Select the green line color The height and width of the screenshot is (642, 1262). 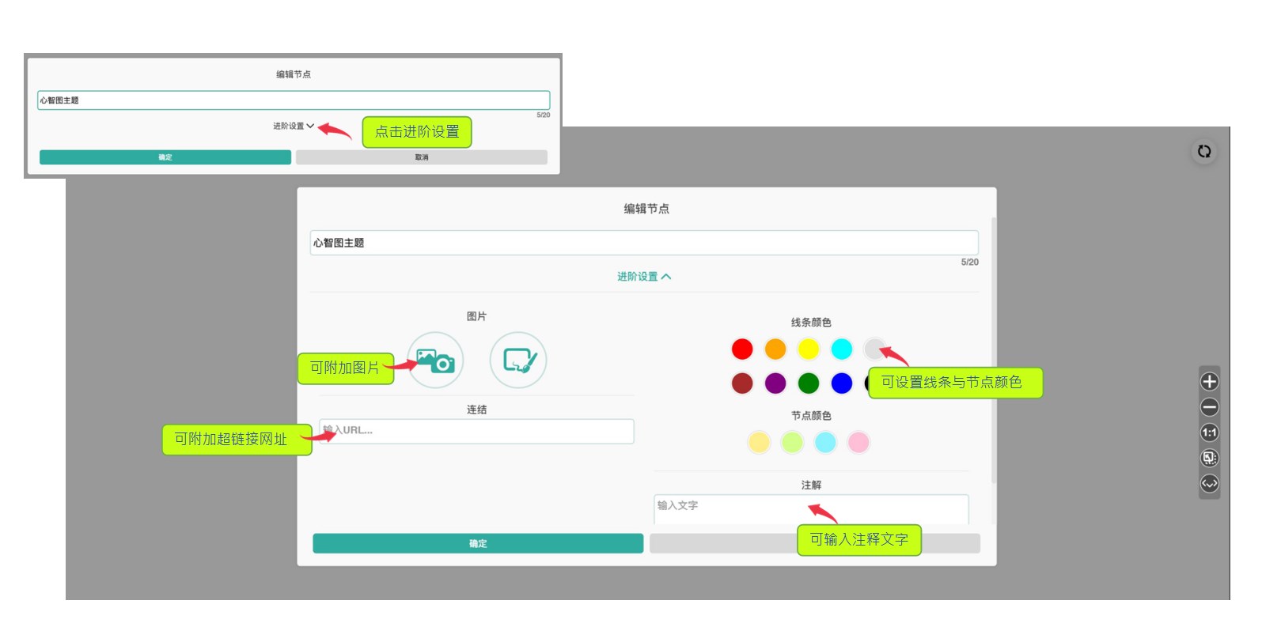coord(809,383)
